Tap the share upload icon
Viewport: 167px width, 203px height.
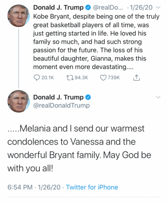click(136, 78)
